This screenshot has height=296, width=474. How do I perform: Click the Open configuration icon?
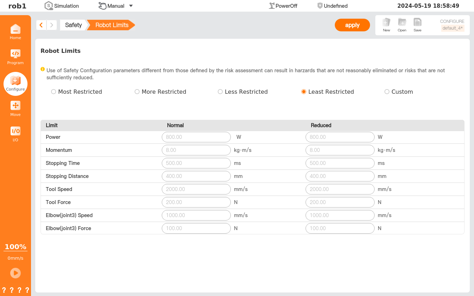click(x=402, y=23)
